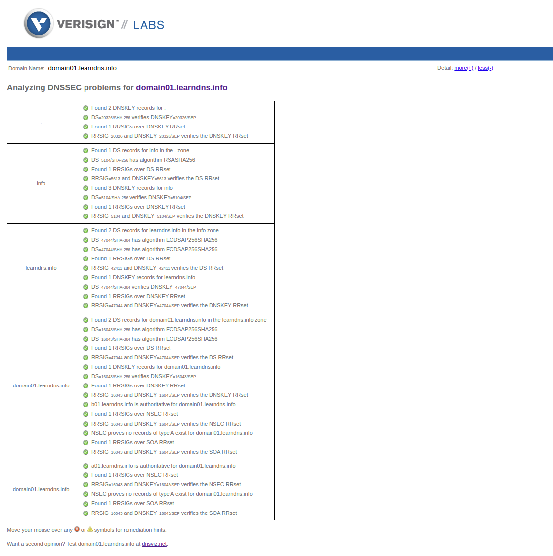Click the Domain Name input field
Screen dimensions: 553x556
point(91,68)
